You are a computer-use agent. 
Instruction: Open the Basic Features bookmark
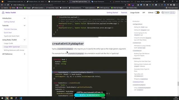pos(131,8)
